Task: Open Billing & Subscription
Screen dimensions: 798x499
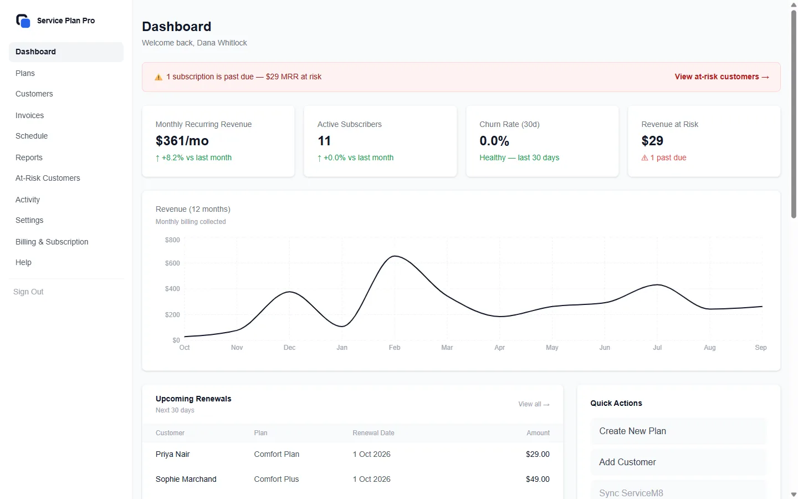Action: [66, 242]
